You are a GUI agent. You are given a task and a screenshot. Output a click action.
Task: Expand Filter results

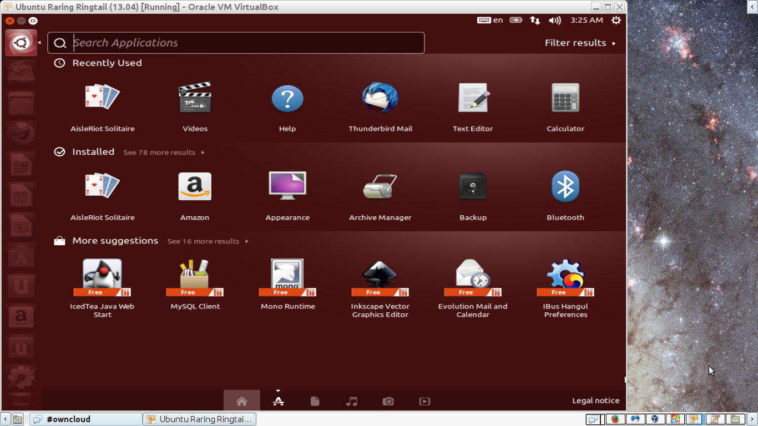(x=580, y=43)
